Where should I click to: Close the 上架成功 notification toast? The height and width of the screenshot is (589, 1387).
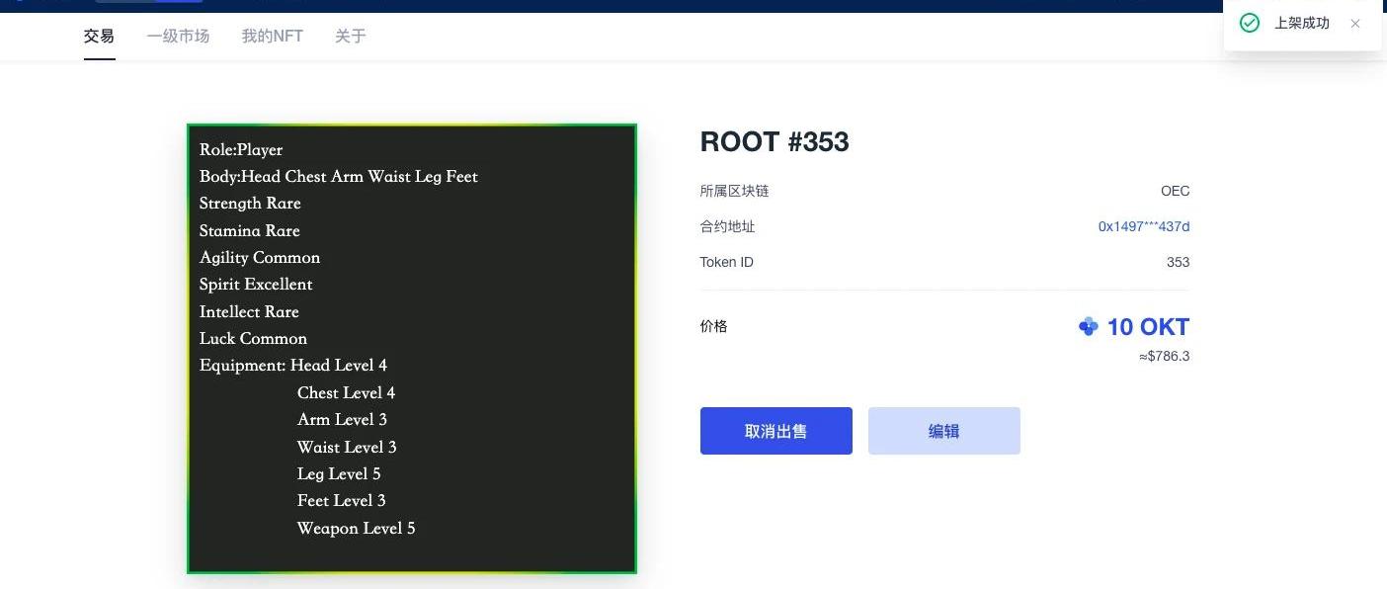(x=1354, y=24)
